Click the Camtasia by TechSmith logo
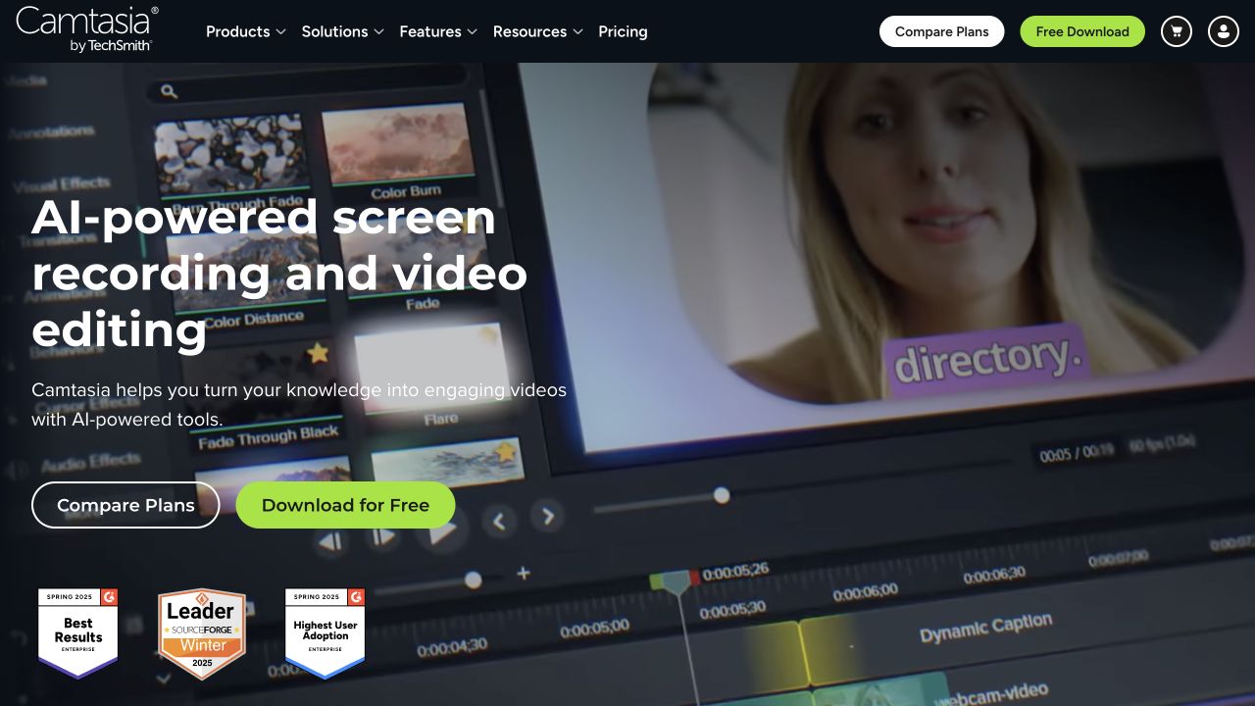The image size is (1255, 706). click(86, 29)
